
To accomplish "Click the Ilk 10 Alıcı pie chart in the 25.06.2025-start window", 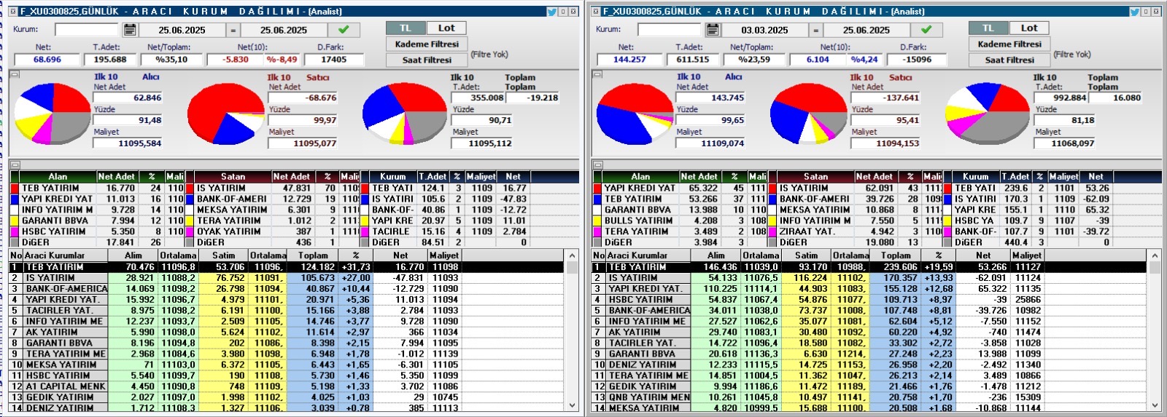I will pos(53,114).
